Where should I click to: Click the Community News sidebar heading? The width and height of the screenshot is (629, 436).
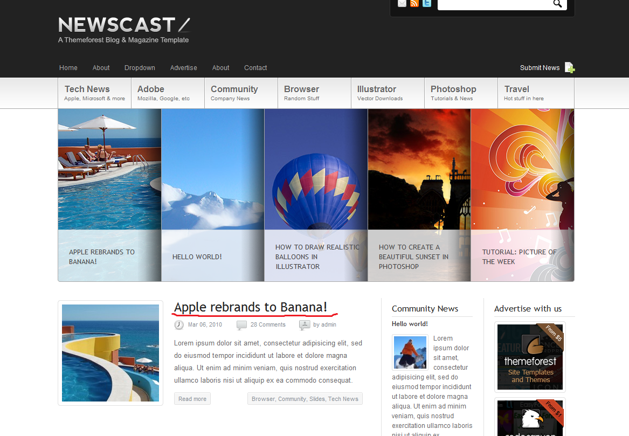(x=425, y=309)
